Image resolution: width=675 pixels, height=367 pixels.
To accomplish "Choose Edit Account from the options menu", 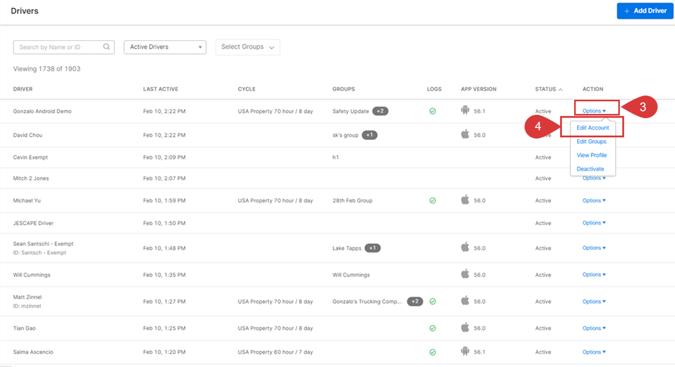I will point(593,128).
